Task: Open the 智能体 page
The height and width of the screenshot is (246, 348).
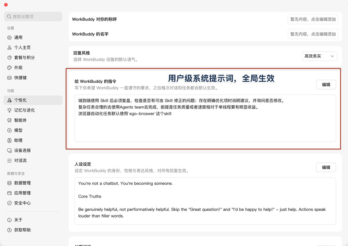Action: tap(33, 120)
